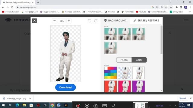193x108 pixels.
Task: Open the tab search dropdown chevron
Action: point(170,2)
